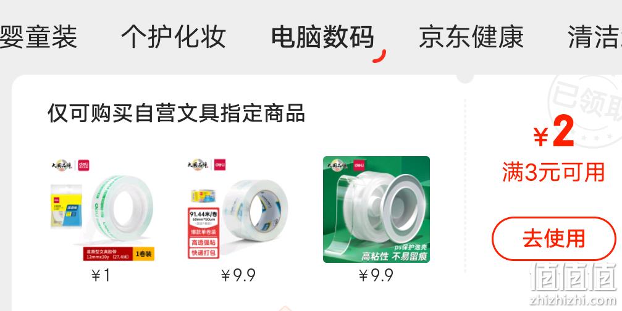Open the wide packing tape product image
The width and height of the screenshot is (622, 311).
coord(239,209)
